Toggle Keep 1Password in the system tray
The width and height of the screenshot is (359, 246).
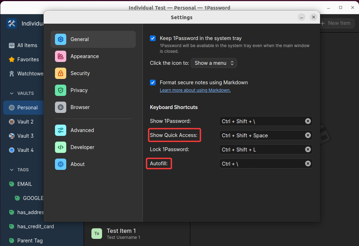[x=153, y=38]
